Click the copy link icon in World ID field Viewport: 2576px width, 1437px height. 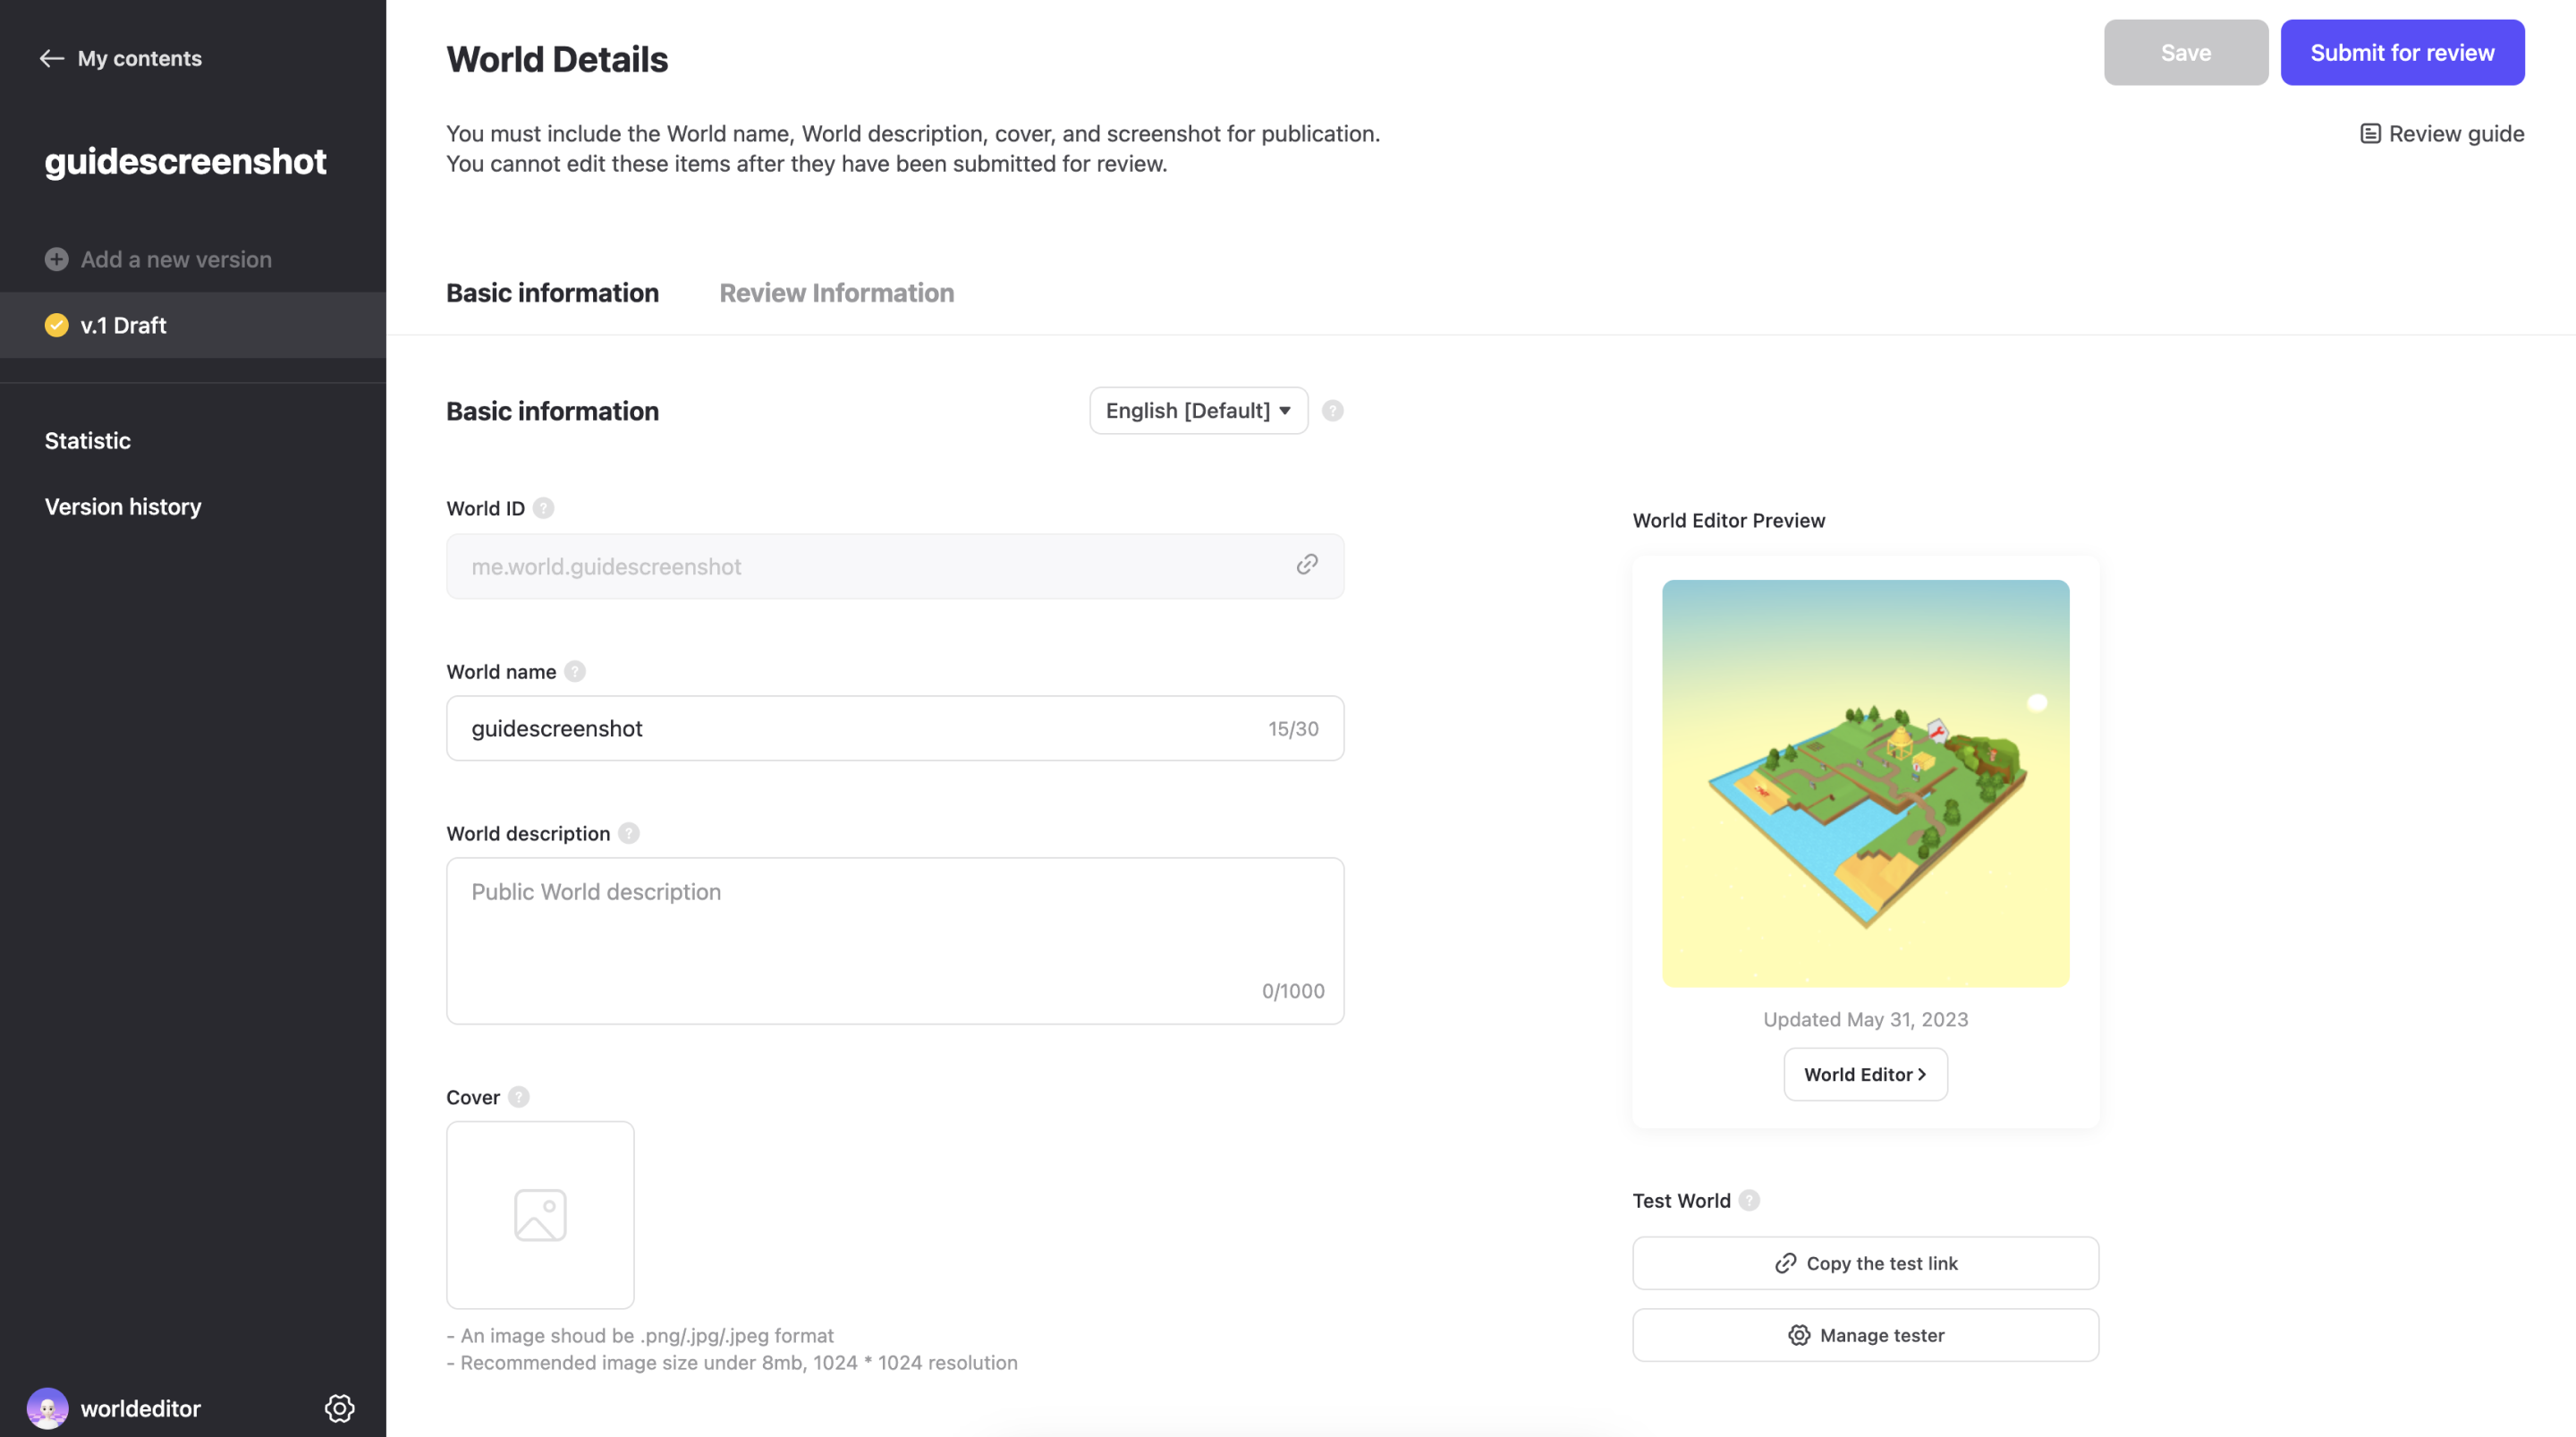(1306, 565)
